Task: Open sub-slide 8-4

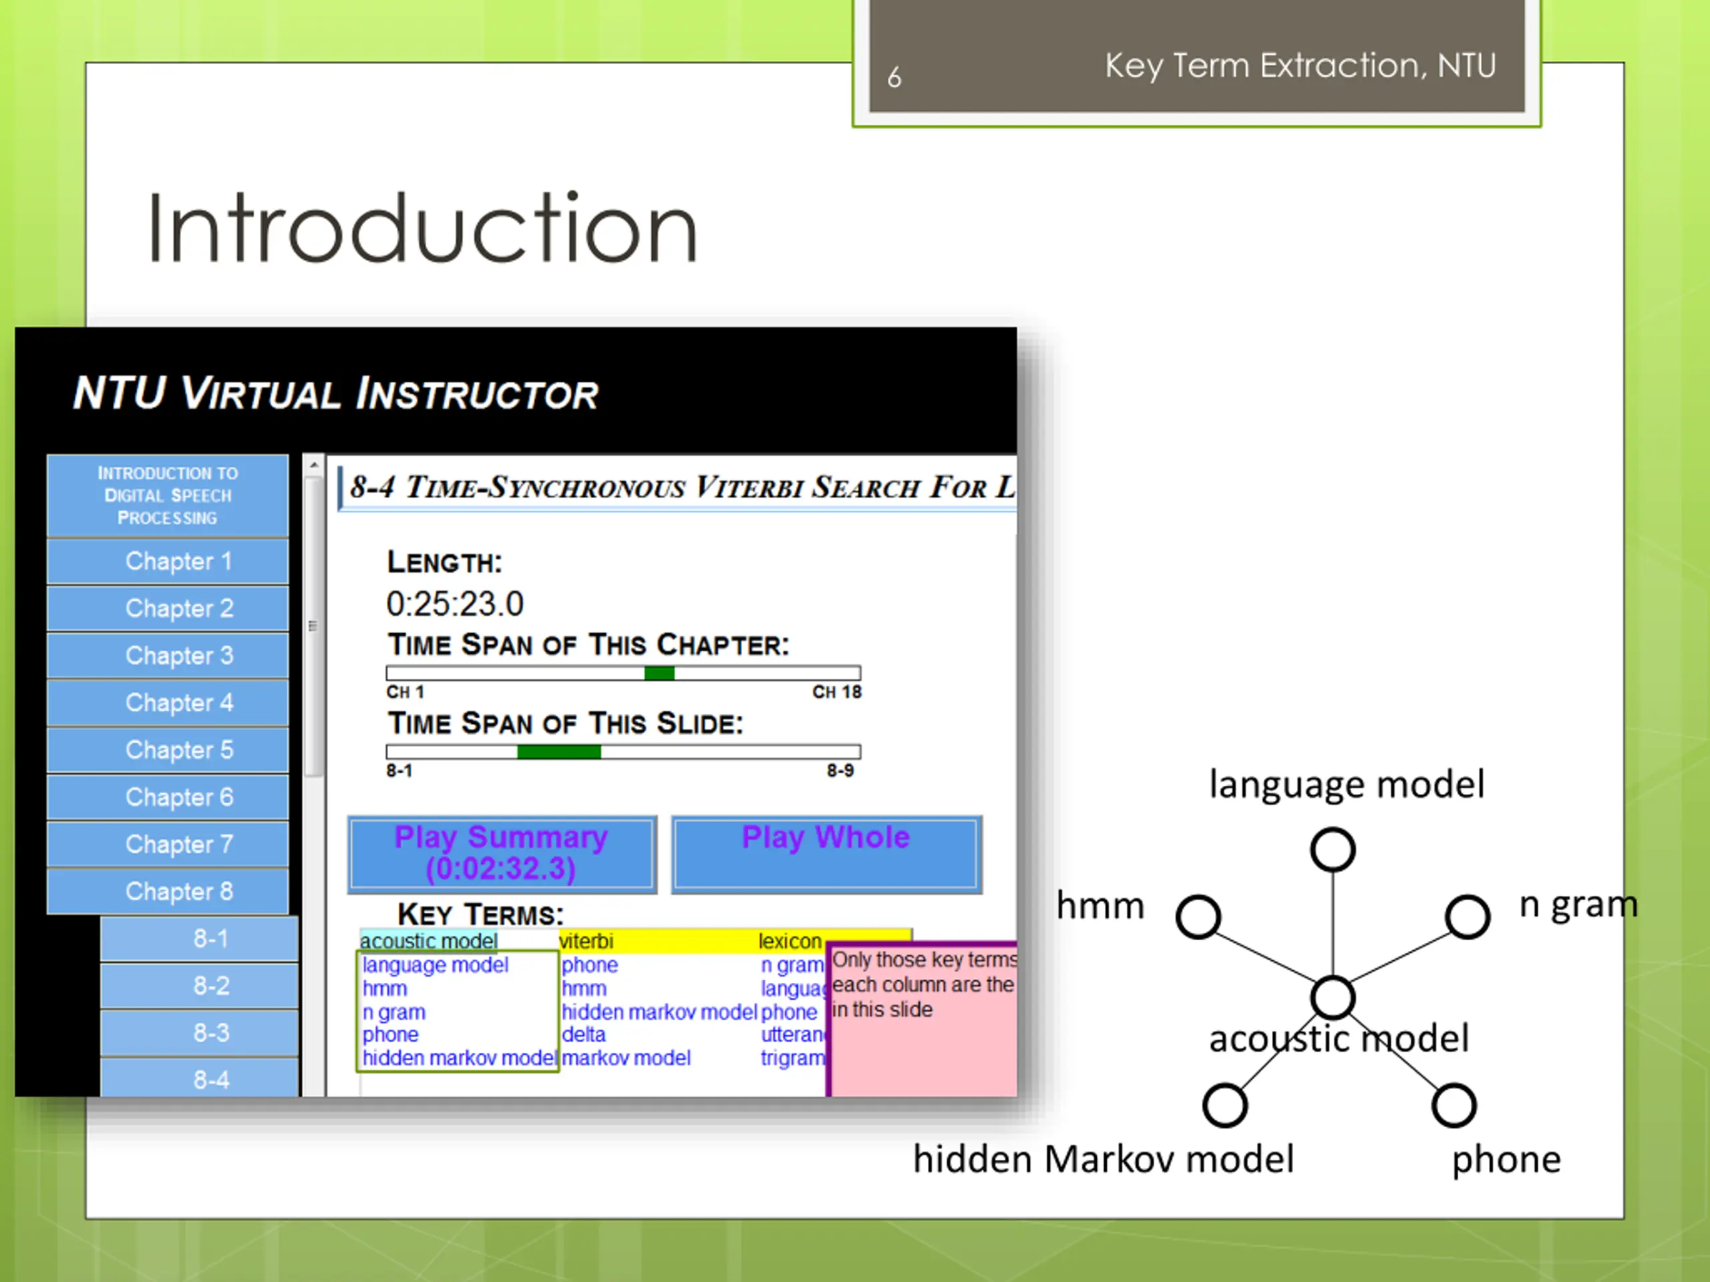Action: coord(200,1078)
